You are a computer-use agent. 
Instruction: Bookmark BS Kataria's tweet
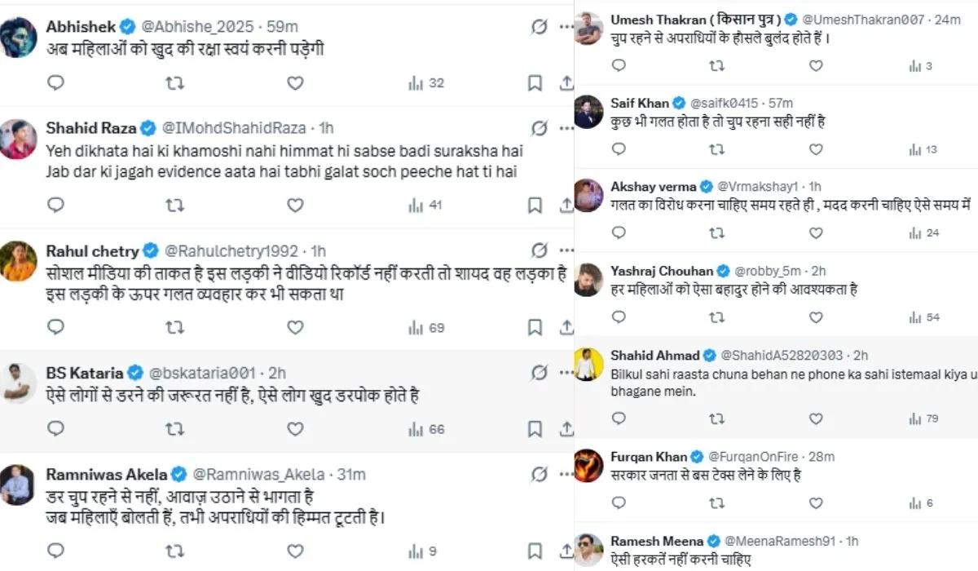pyautogui.click(x=535, y=429)
